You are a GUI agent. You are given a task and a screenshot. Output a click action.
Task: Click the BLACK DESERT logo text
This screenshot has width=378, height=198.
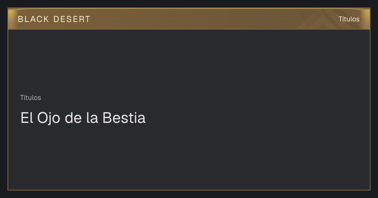point(54,19)
